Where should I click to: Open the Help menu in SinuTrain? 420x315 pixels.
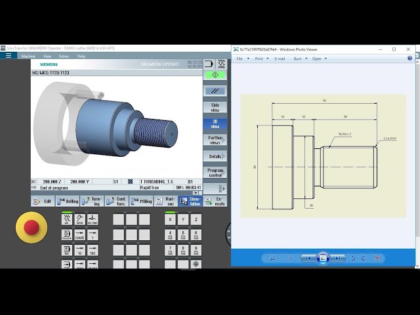(x=81, y=56)
